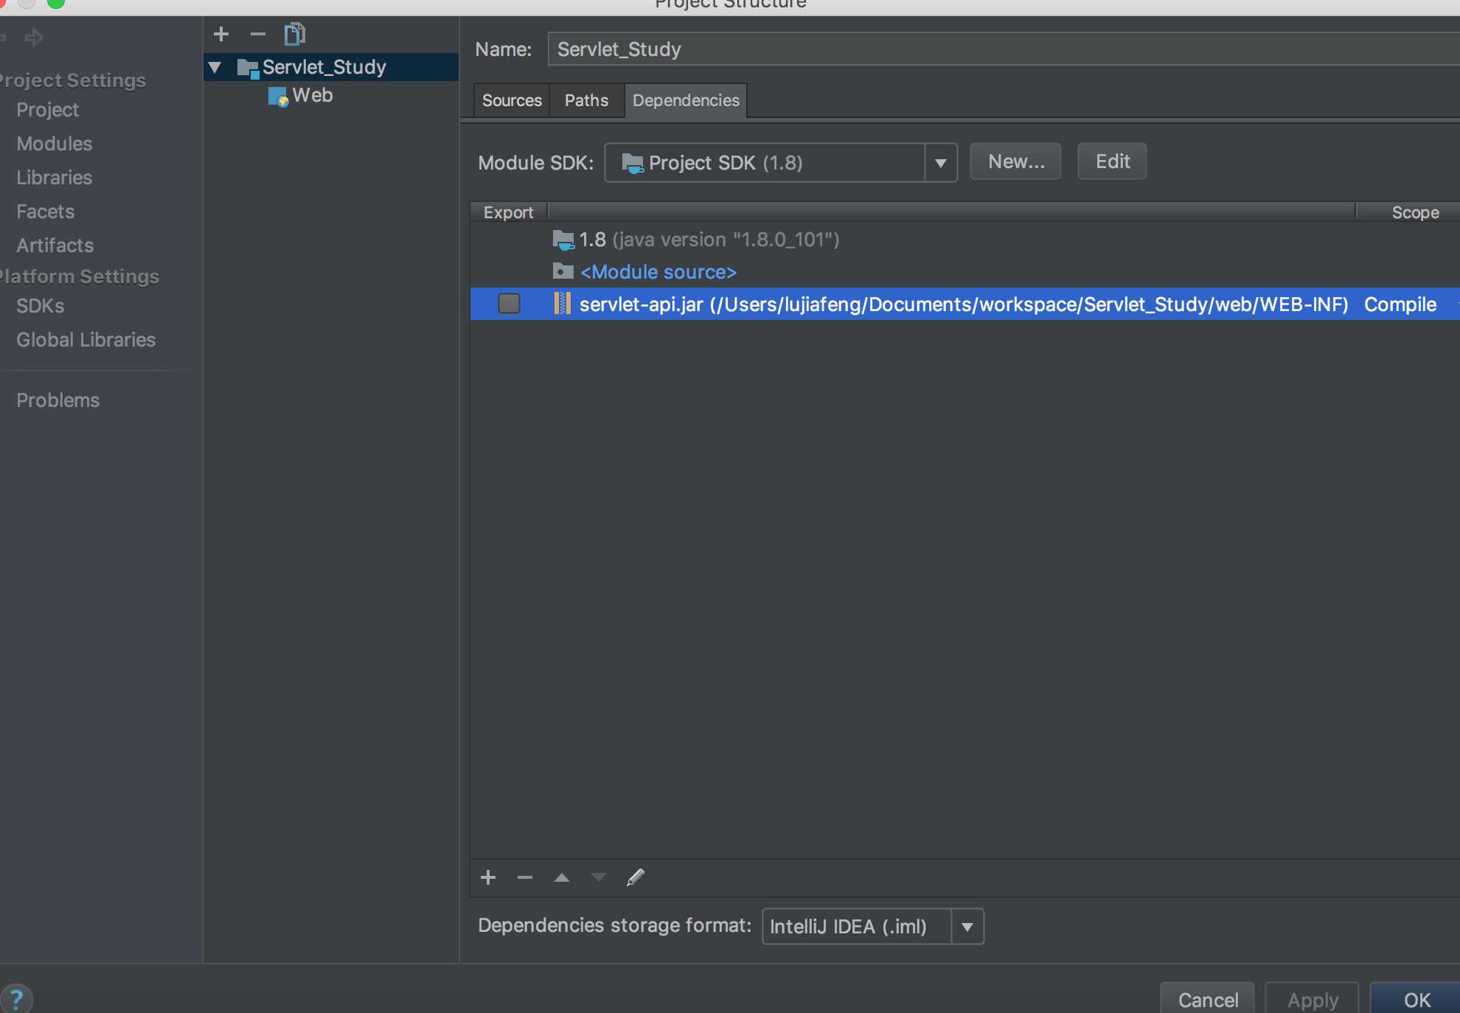Open the Module SDK dropdown
The image size is (1460, 1013).
pos(940,163)
